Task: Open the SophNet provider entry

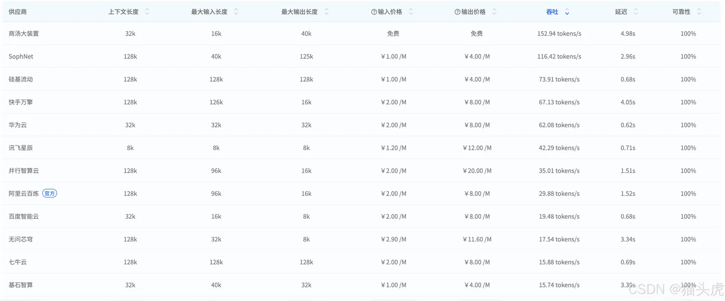Action: (x=21, y=56)
